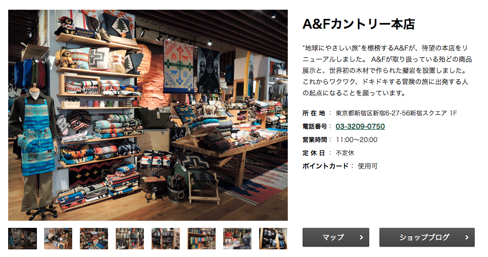488x257 pixels.
Task: Select the seventh thumbnail with red bag
Action: coord(237,239)
